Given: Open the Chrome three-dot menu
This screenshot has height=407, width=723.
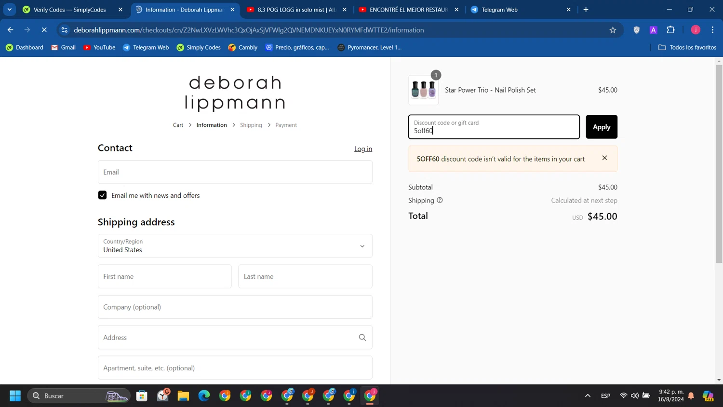Looking at the screenshot, I should tap(712, 30).
